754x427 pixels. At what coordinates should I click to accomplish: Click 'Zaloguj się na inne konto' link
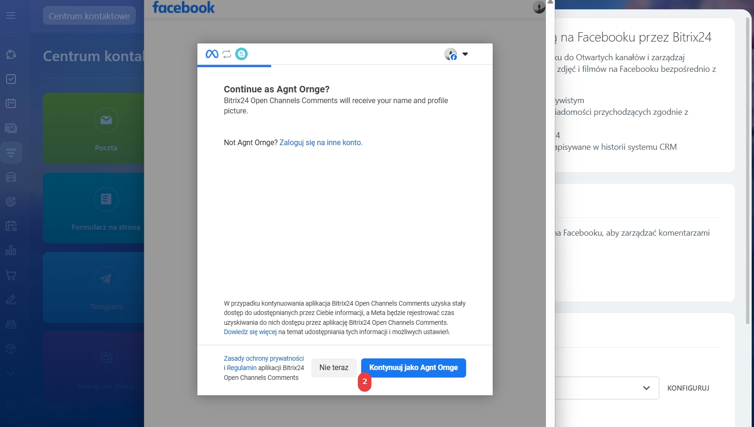(x=321, y=143)
